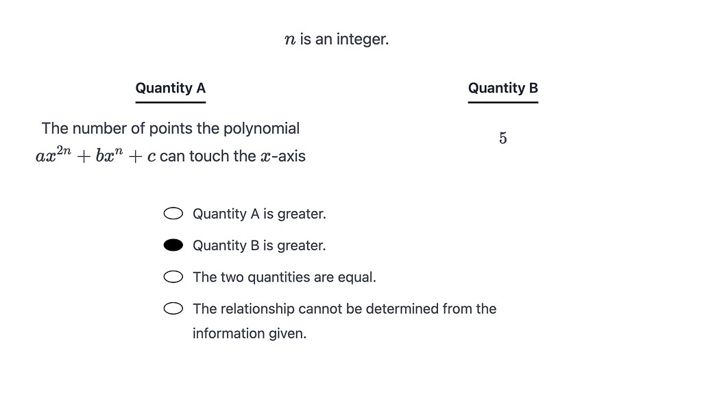Viewport: 702px width, 418px height.
Task: Click the value "5" under Quantity B
Action: coord(503,138)
